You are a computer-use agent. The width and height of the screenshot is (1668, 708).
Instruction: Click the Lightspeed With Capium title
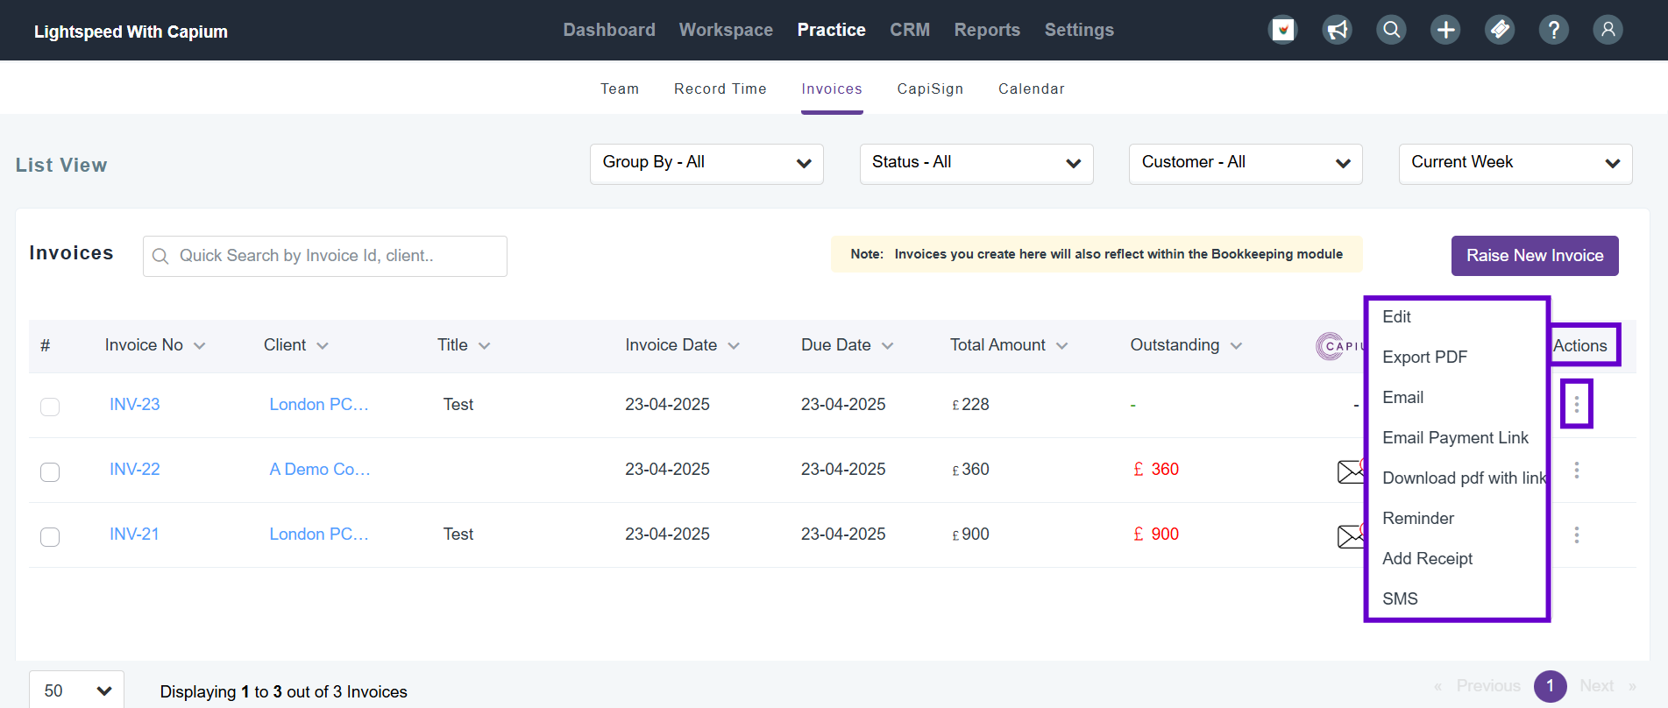pyautogui.click(x=131, y=32)
